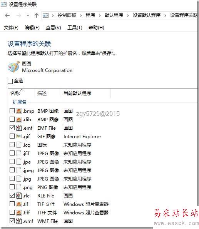Uncheck the .emf extension checkbox
Viewport: 199px width, 229px height.
(x=12, y=128)
